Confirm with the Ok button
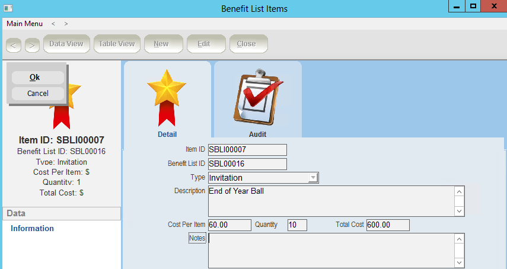This screenshot has width=507, height=269. tap(34, 78)
